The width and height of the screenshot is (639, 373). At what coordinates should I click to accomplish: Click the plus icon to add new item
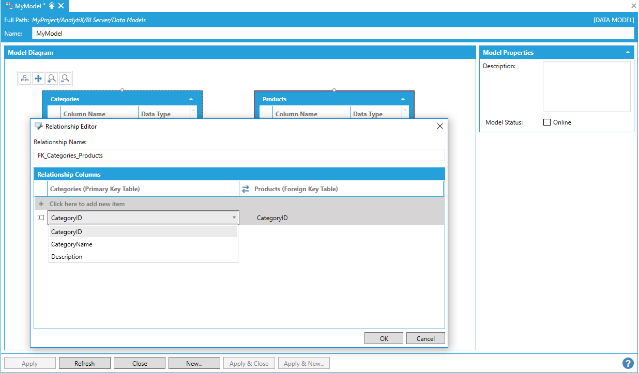[x=41, y=204]
